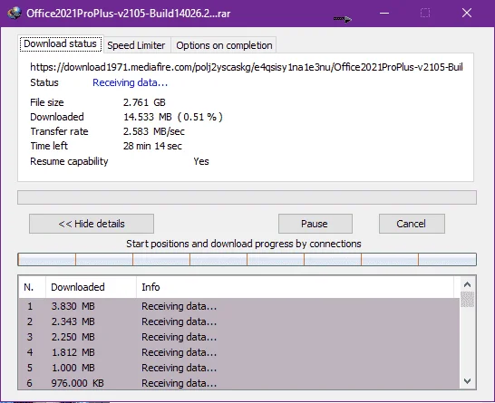
Task: Cancel the download
Action: click(x=412, y=224)
